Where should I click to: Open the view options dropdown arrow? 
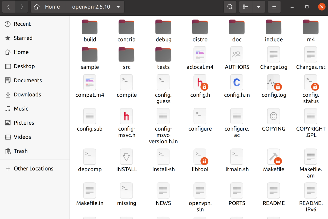pyautogui.click(x=259, y=7)
